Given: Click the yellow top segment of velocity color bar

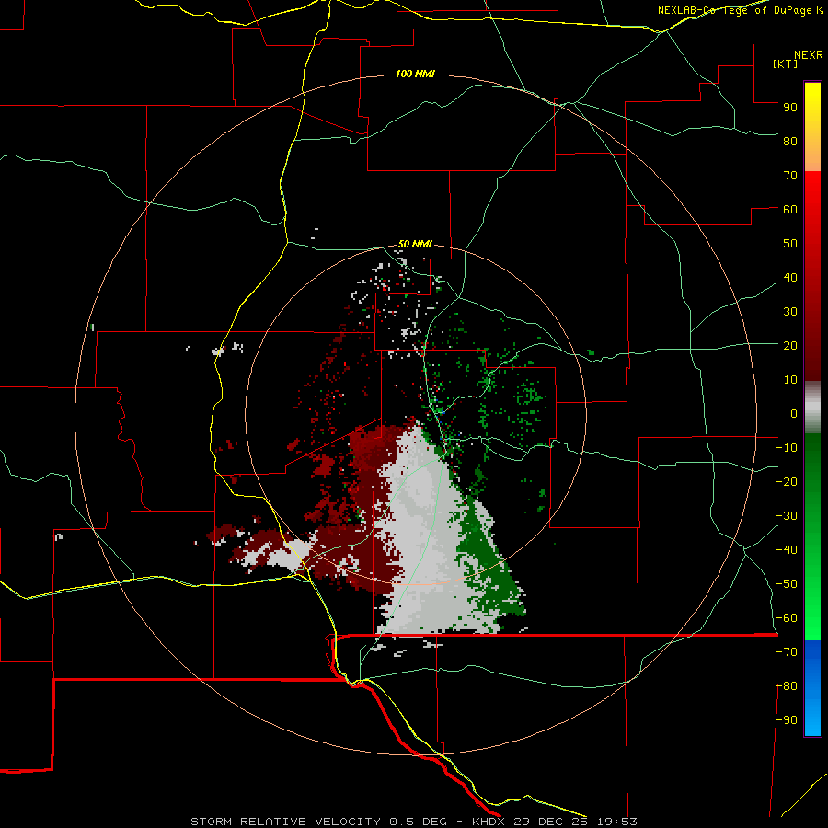Looking at the screenshot, I should (x=812, y=127).
